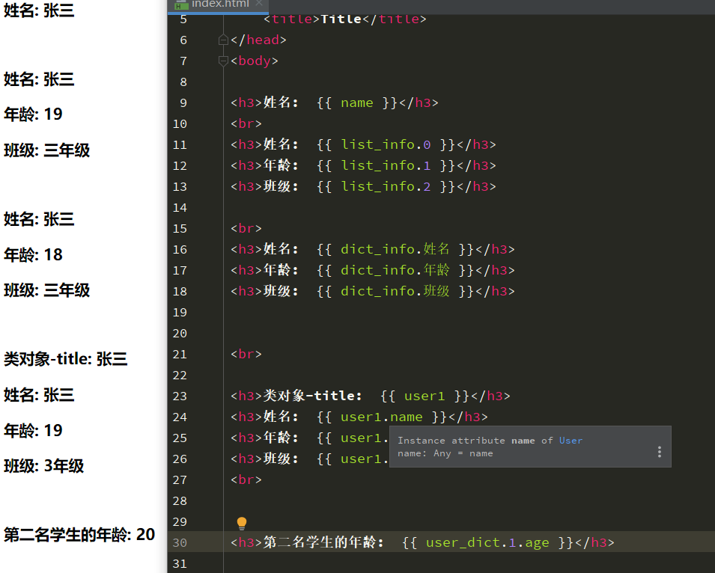Click line number 9 in the gutter

point(183,102)
